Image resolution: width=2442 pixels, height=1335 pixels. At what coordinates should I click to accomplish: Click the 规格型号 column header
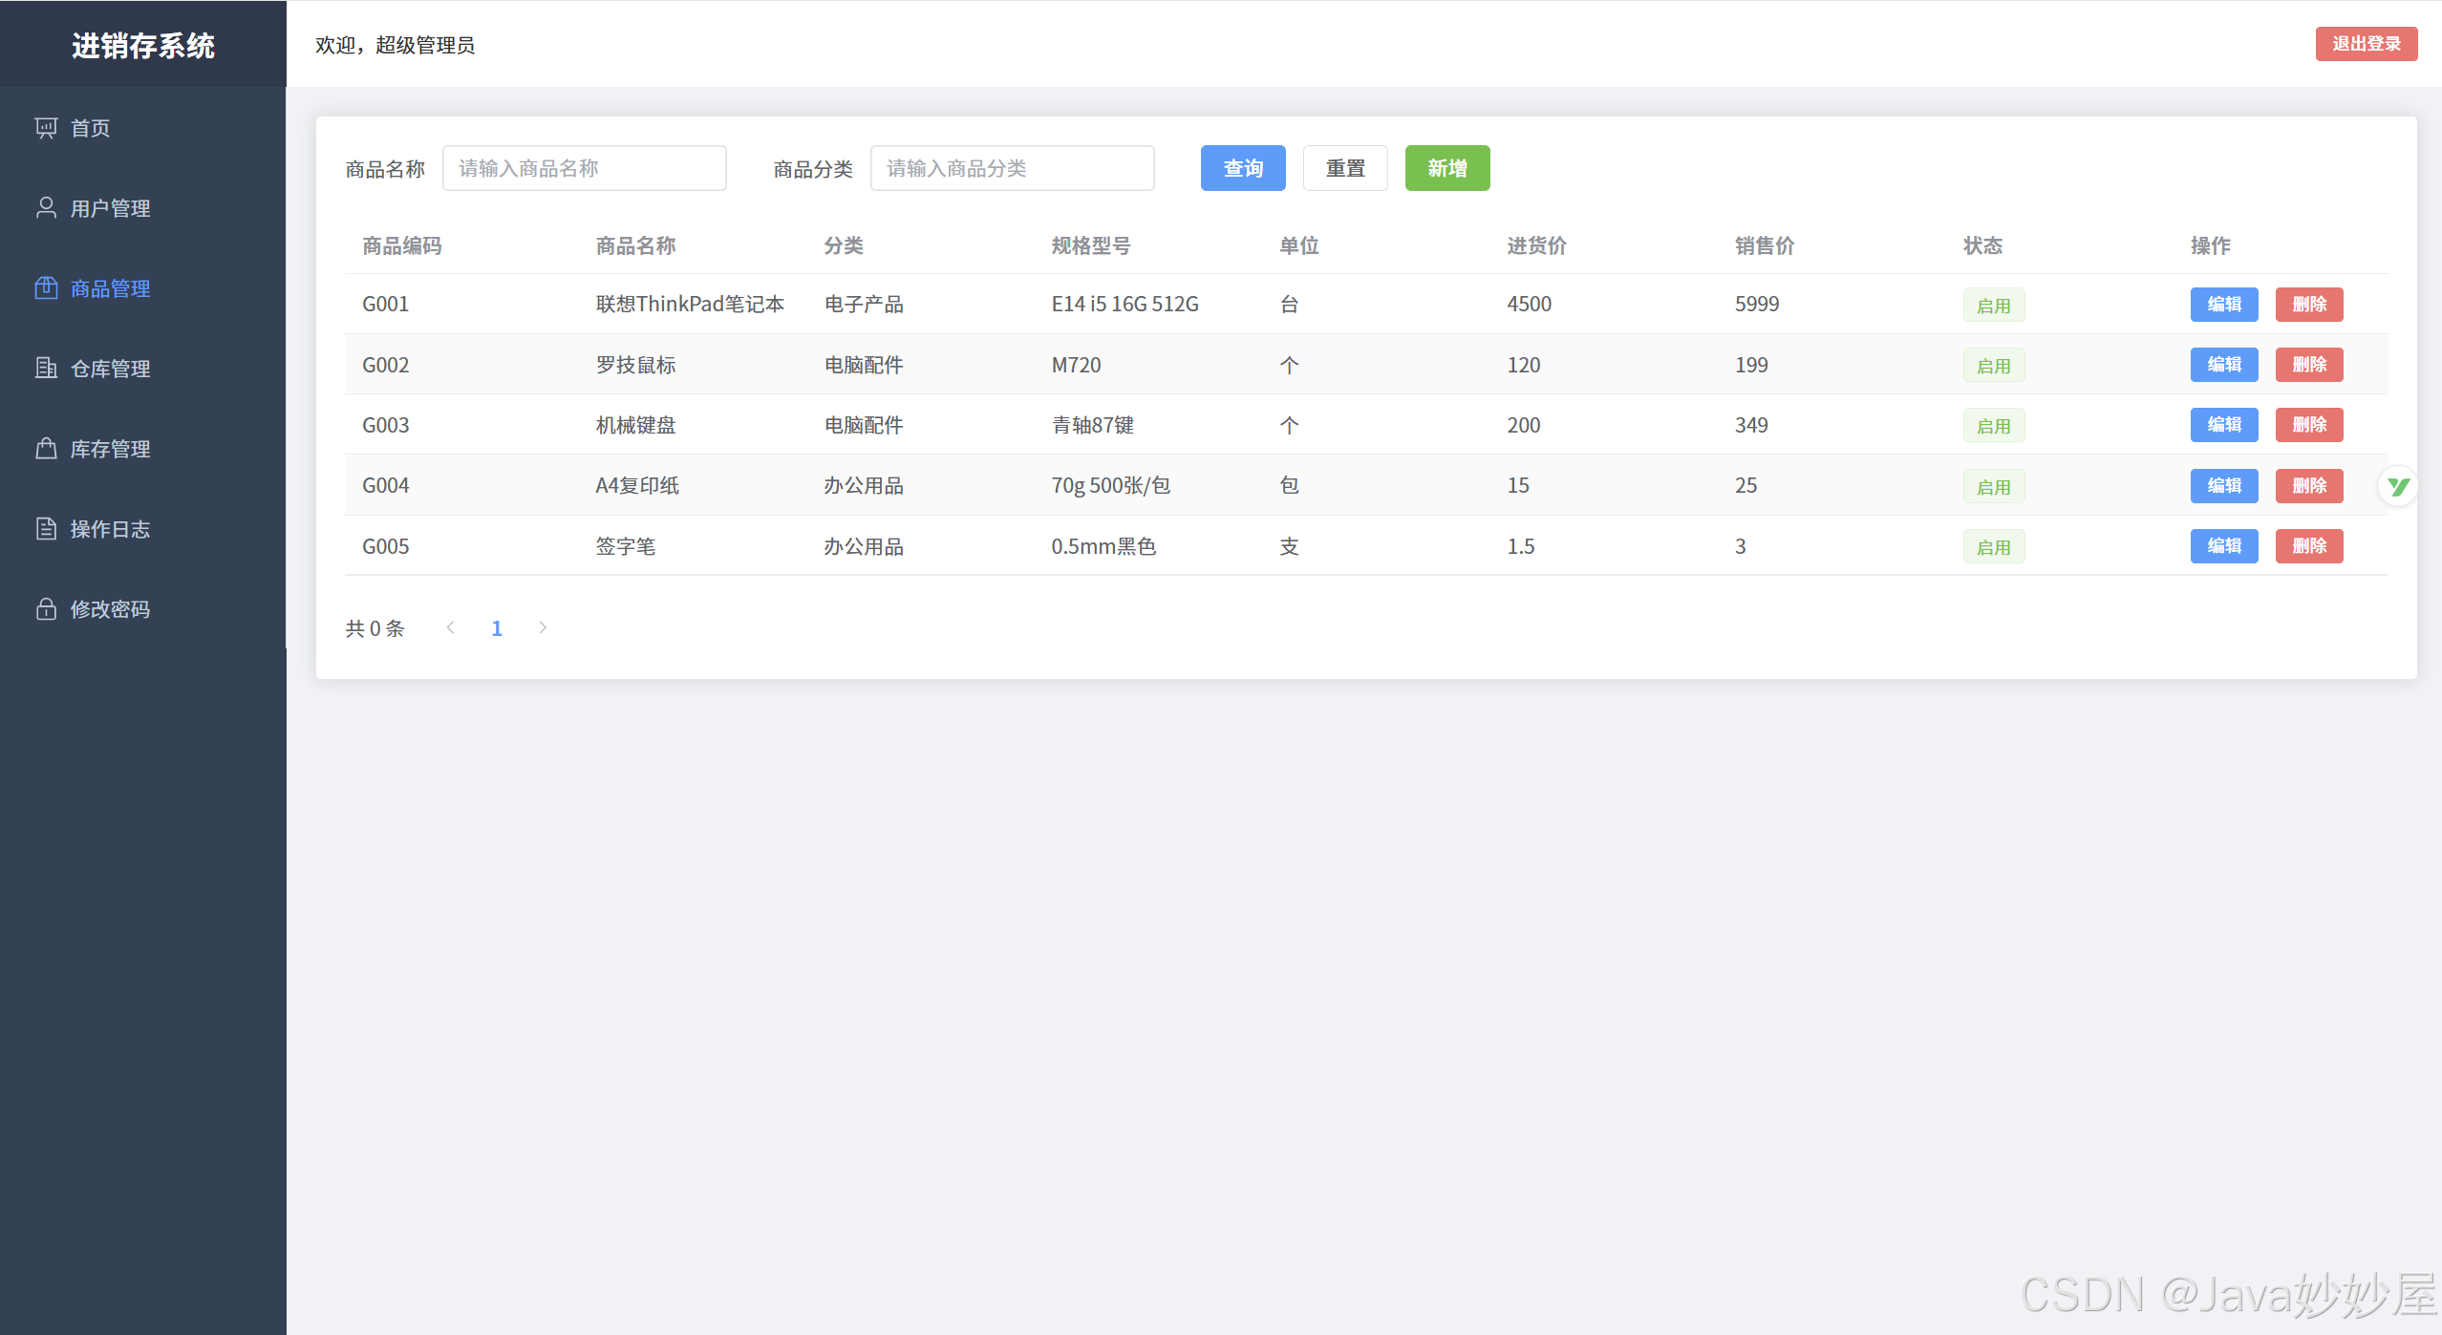1091,246
